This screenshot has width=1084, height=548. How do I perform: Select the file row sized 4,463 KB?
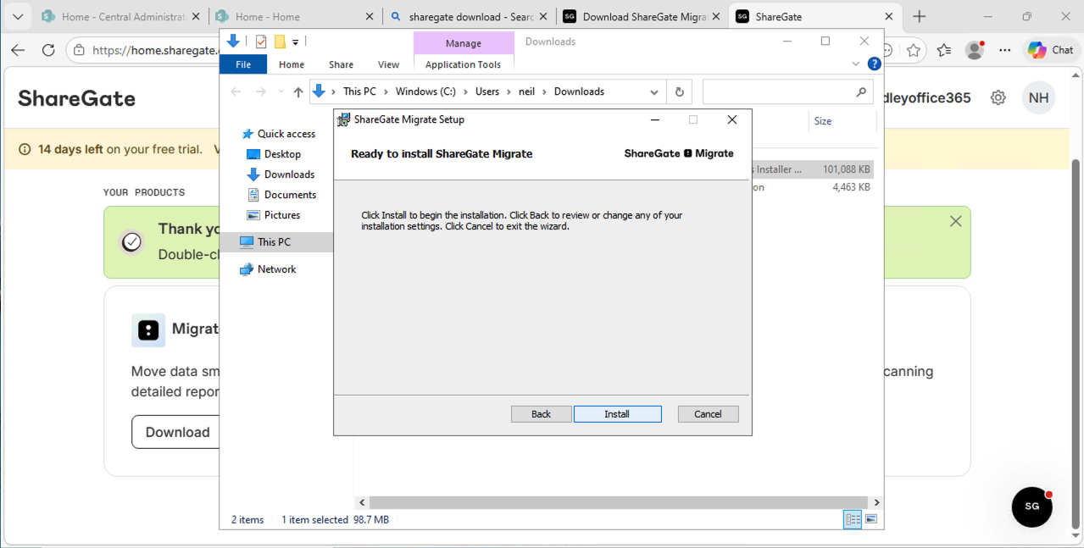[x=812, y=187]
